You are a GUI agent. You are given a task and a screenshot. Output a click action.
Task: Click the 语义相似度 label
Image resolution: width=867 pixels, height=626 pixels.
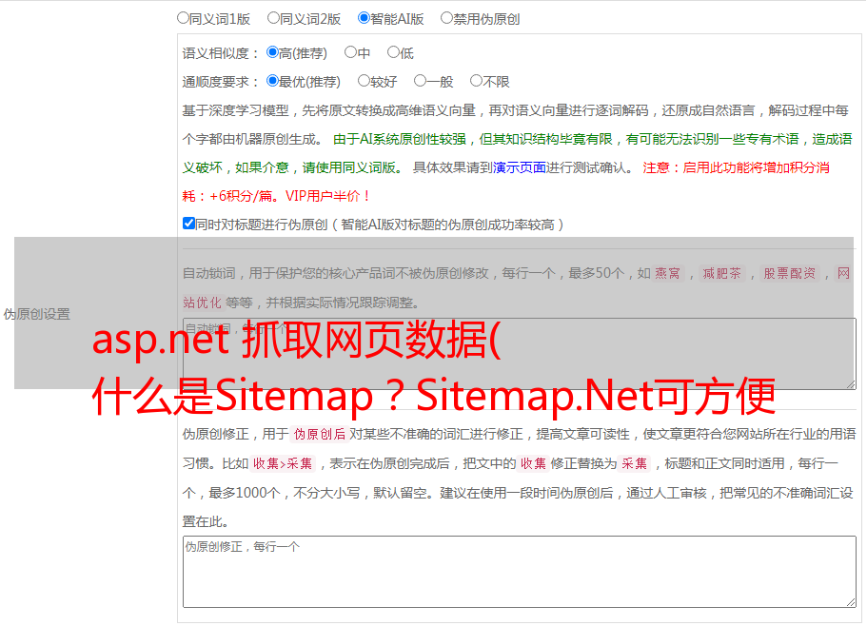(220, 53)
